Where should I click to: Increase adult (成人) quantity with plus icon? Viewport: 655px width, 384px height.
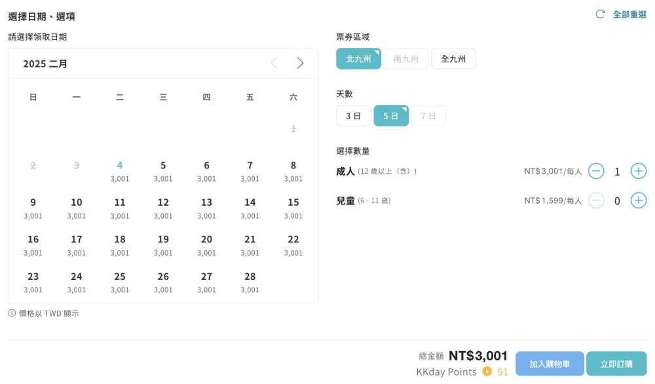pyautogui.click(x=638, y=171)
